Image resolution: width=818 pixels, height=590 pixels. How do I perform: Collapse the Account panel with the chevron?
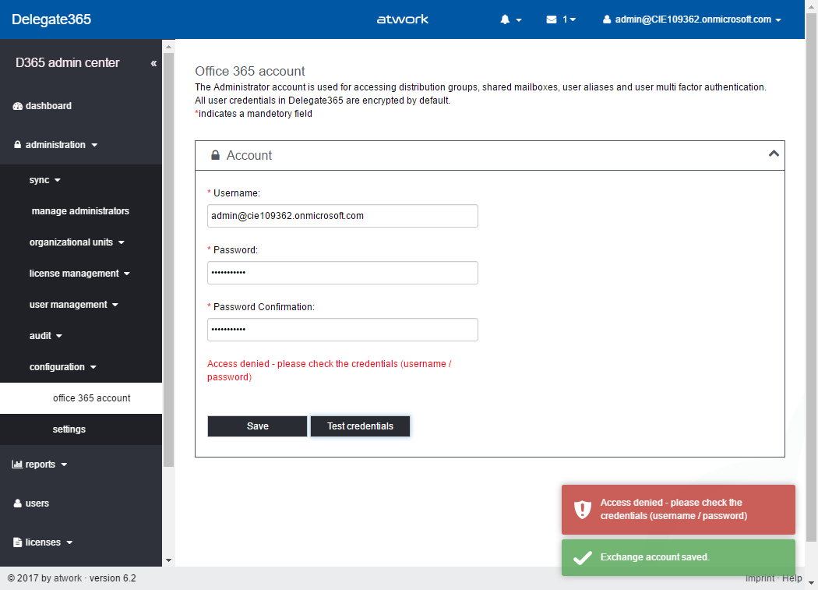click(x=774, y=154)
